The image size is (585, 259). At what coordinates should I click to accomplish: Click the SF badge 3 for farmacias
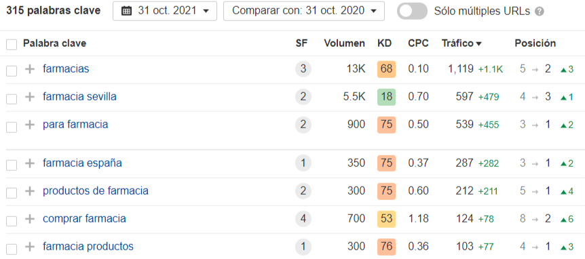pyautogui.click(x=303, y=69)
